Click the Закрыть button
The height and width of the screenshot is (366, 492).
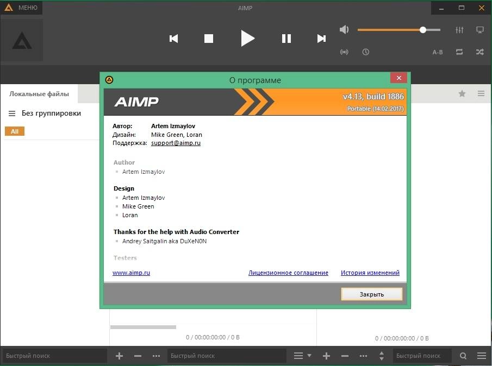(371, 294)
